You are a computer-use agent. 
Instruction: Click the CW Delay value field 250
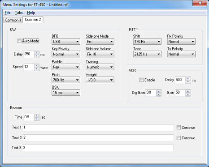click(29, 54)
